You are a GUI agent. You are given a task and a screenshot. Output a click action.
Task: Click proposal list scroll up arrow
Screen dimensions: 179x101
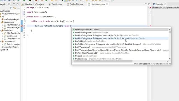tap(170, 29)
